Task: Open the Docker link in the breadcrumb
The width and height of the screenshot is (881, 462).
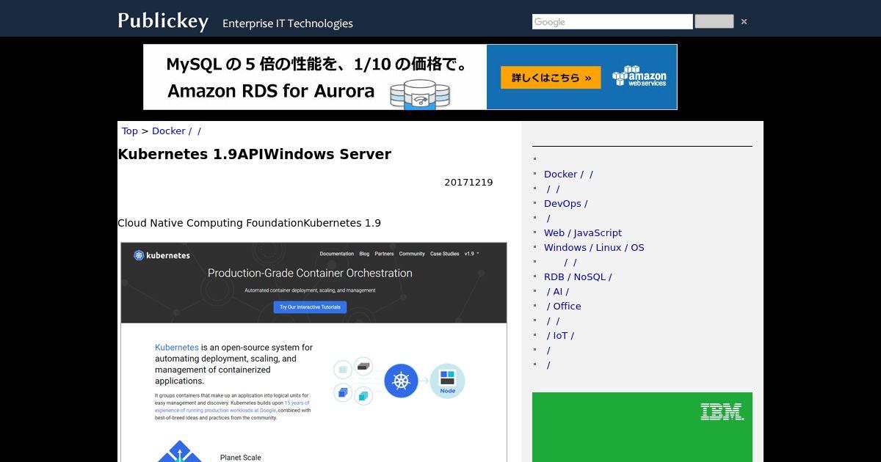Action: tap(176, 131)
